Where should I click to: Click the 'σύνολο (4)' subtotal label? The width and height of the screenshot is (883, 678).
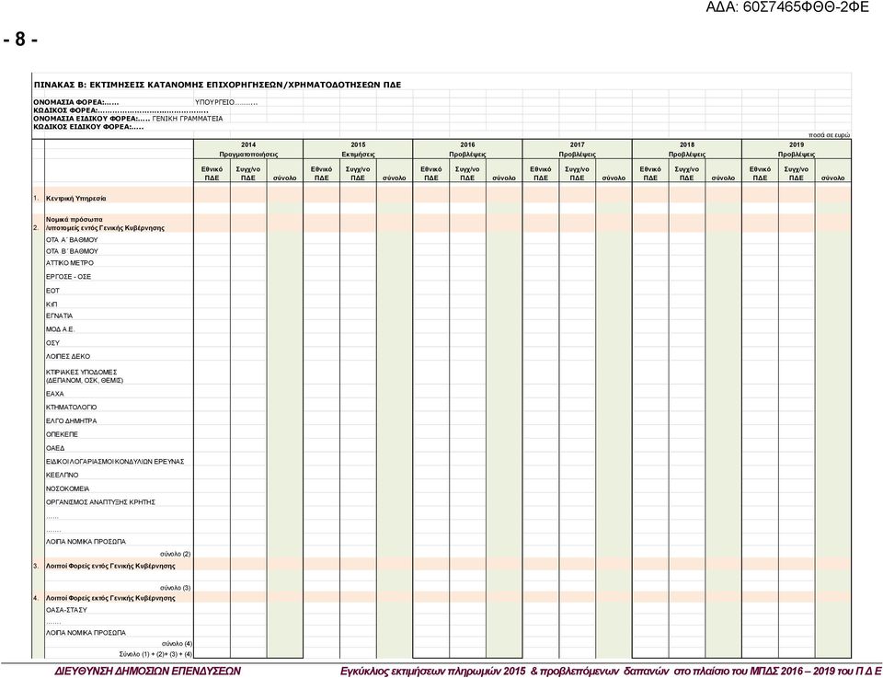(177, 643)
